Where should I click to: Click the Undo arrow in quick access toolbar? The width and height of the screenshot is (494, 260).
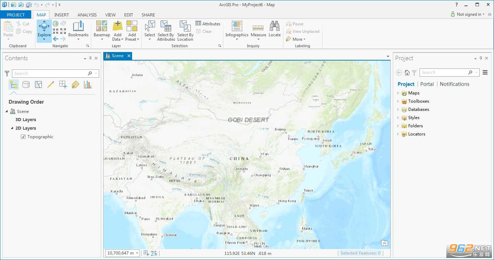tap(36, 5)
